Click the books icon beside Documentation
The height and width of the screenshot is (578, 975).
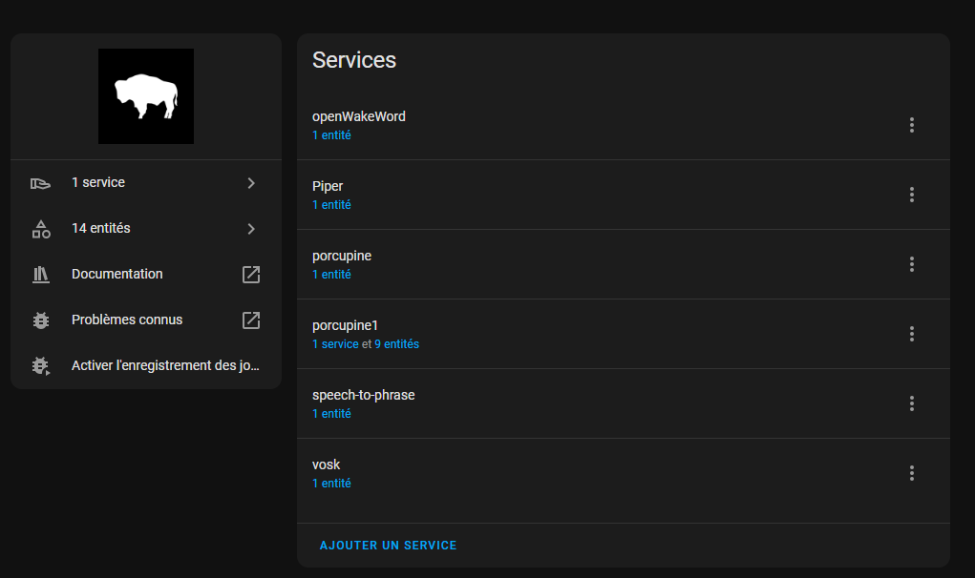coord(41,275)
